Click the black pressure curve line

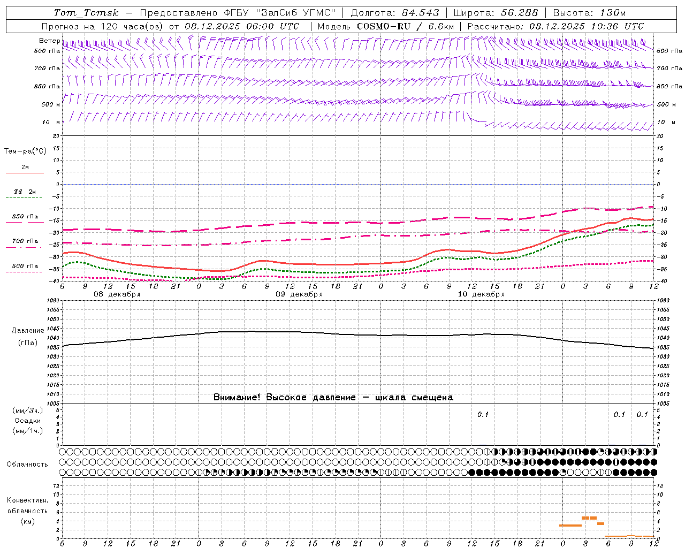point(357,335)
